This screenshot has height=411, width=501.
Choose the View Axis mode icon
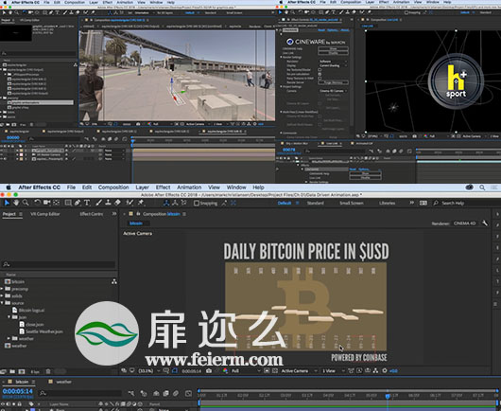184,203
